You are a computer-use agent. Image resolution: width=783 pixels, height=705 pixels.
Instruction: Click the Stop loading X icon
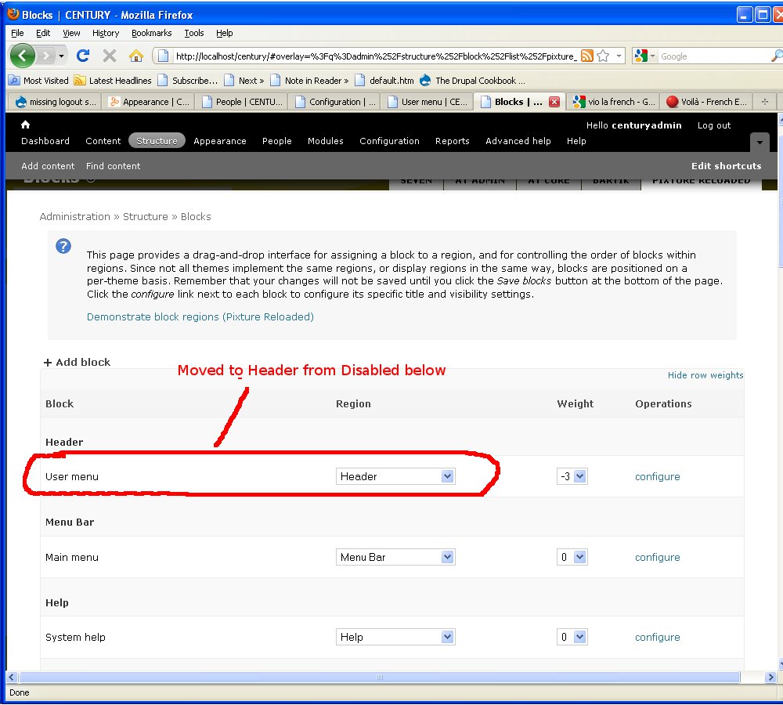[110, 56]
